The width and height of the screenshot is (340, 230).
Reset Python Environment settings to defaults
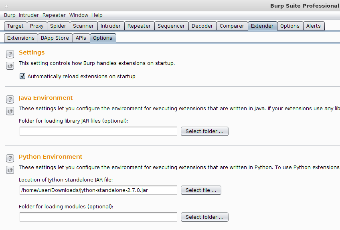point(10,170)
